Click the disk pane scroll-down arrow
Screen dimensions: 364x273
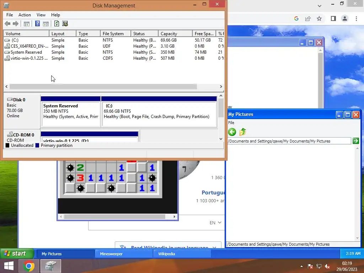[221, 139]
